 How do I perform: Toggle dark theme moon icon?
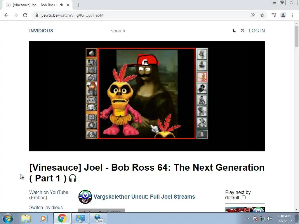(234, 31)
